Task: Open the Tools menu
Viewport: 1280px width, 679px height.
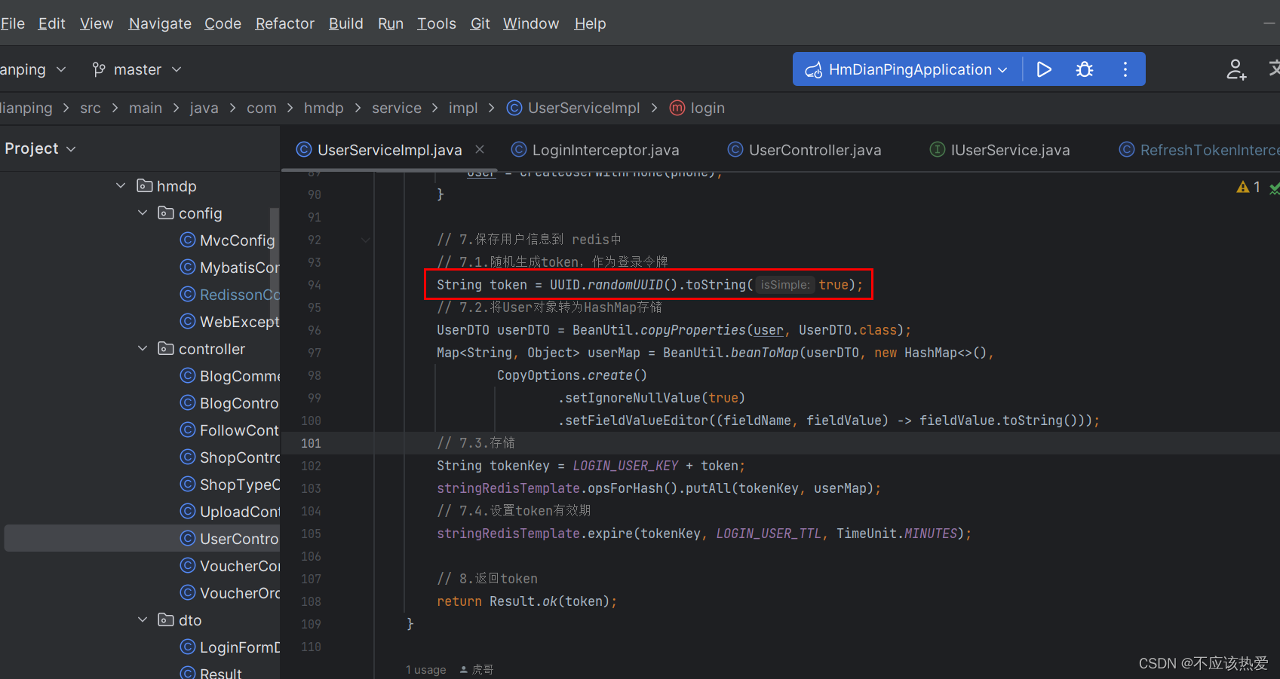Action: [x=437, y=23]
